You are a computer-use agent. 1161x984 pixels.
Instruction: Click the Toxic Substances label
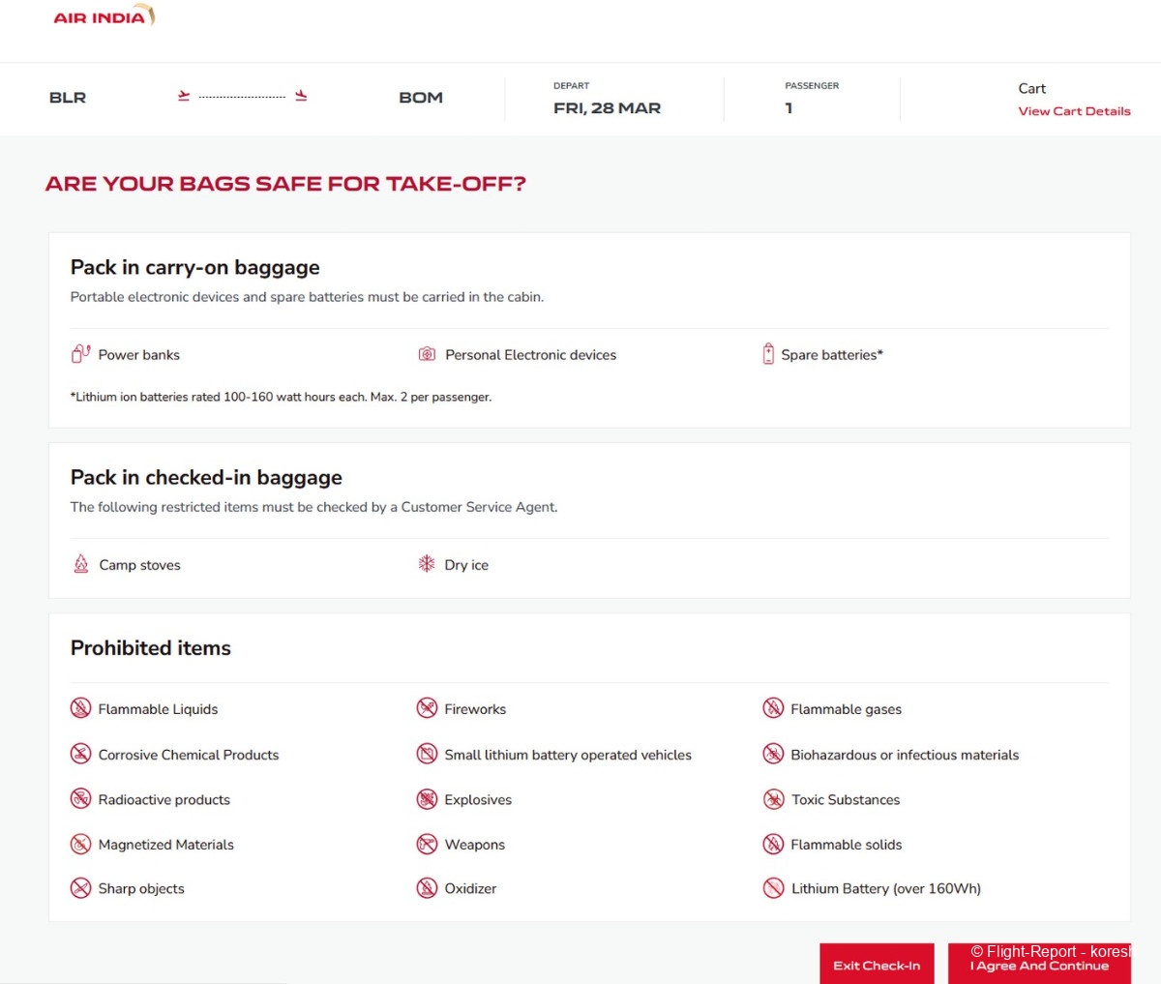pyautogui.click(x=846, y=800)
